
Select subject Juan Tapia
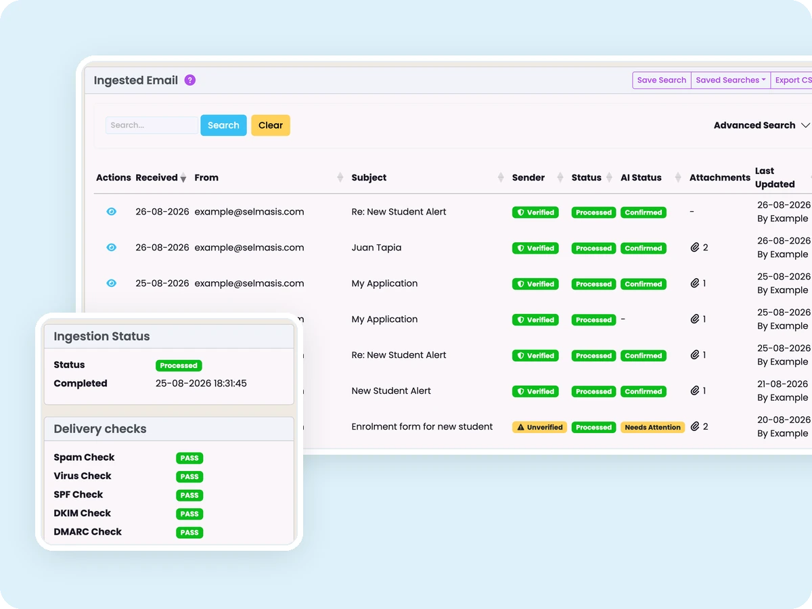376,248
